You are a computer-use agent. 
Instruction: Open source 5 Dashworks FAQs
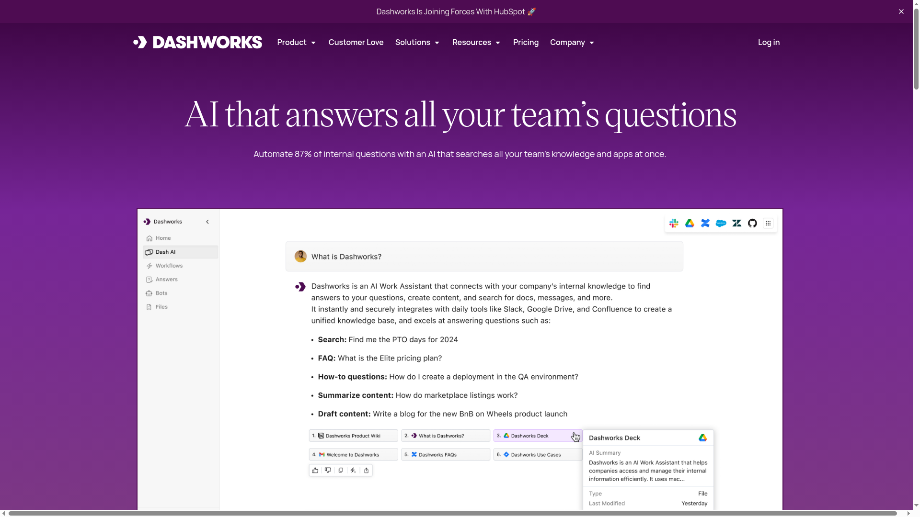446,454
